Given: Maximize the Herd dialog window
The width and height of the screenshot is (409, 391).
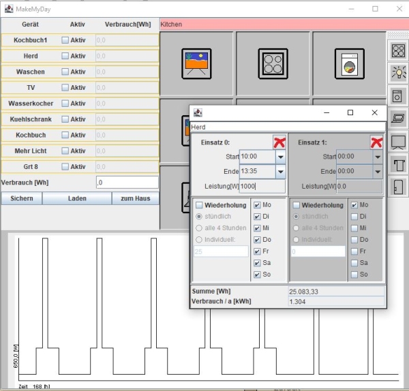Looking at the screenshot, I should (350, 112).
